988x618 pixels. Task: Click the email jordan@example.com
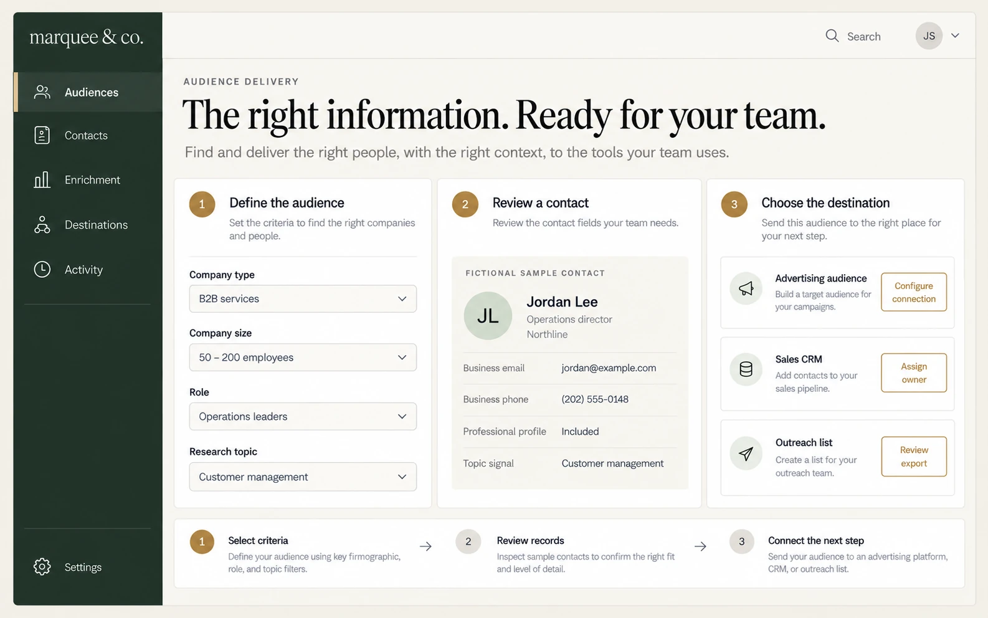tap(609, 368)
